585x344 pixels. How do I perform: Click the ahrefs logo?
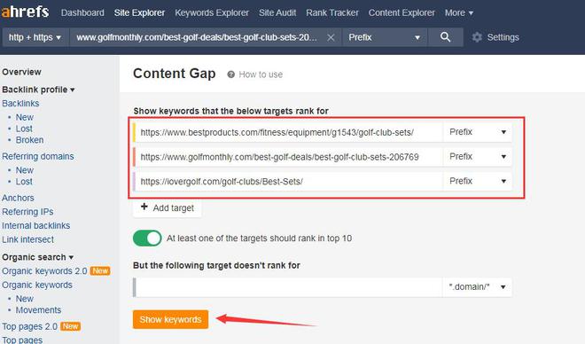[x=26, y=12]
